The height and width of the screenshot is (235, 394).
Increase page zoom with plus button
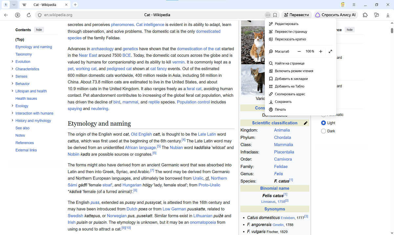tap(321, 52)
